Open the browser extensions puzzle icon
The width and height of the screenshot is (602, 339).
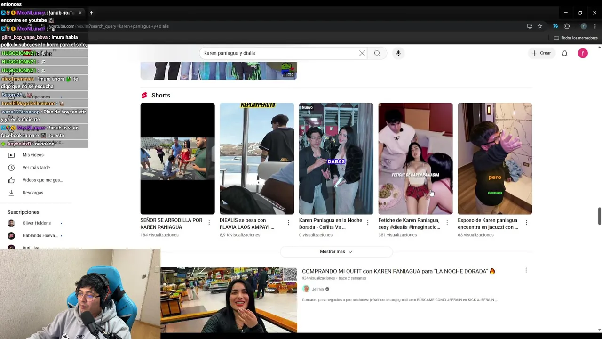coord(567,26)
